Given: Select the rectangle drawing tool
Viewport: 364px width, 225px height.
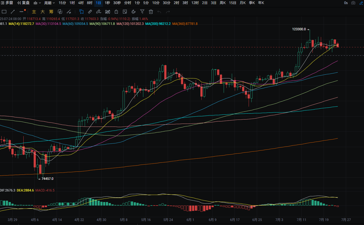Looking at the screenshot, I should [4, 12].
